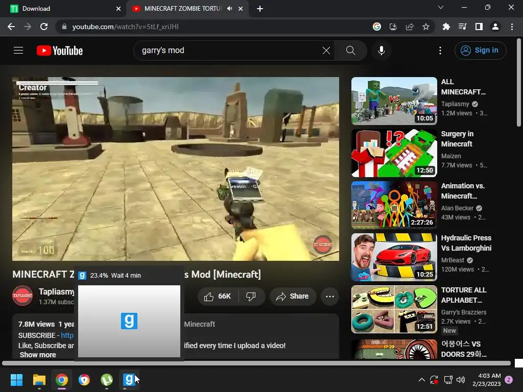The height and width of the screenshot is (392, 523).
Task: Open the Tapliasmy channel name link
Action: tap(56, 291)
